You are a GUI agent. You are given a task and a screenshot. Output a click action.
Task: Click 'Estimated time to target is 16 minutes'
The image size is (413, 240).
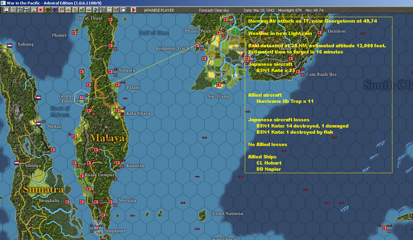pos(296,52)
